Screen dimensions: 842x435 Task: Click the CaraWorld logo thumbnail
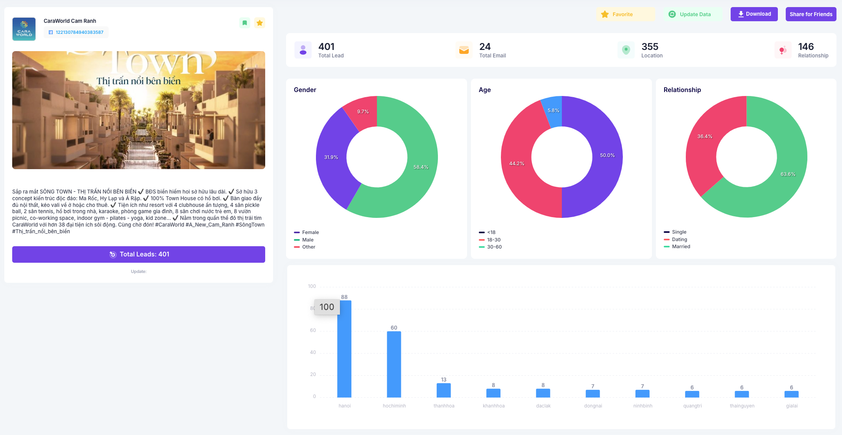(x=24, y=29)
